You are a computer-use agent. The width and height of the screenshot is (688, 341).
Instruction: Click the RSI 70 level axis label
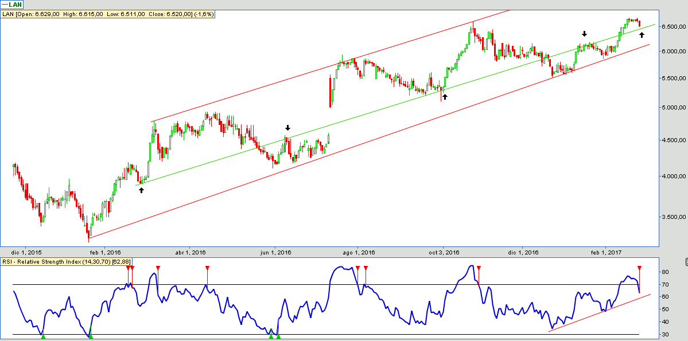(x=665, y=284)
